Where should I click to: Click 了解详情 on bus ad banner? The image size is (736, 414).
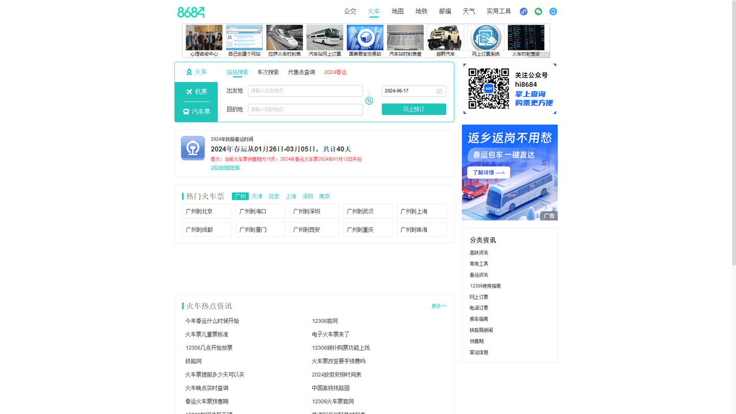coord(489,173)
